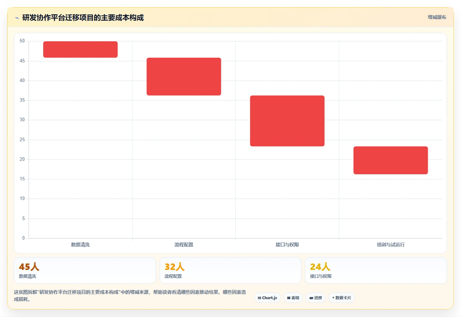Click the 流程配置 x-axis label
Screen dimensions: 461x317
(x=184, y=245)
